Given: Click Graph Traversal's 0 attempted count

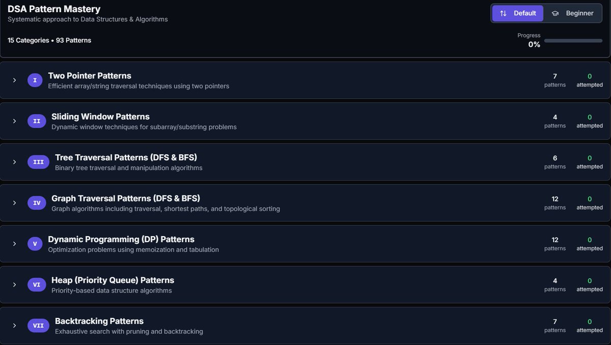Looking at the screenshot, I should coord(590,203).
